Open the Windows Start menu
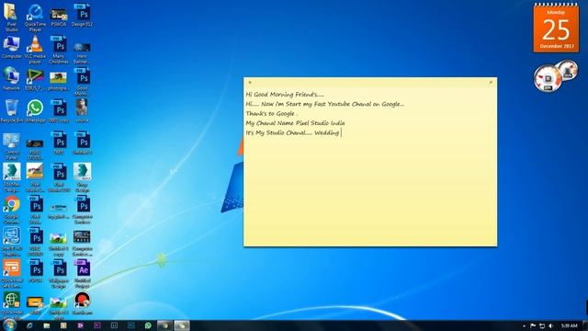Viewport: 588px width, 331px height. point(9,325)
